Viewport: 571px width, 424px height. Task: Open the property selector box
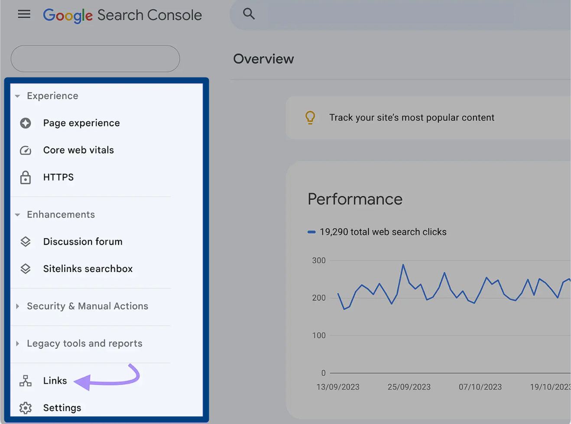(x=95, y=58)
